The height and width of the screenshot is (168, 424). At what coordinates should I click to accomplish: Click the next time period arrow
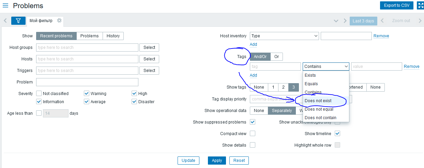click(420, 21)
